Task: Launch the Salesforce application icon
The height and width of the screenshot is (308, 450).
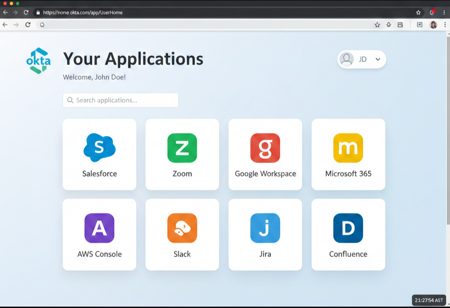Action: point(99,148)
